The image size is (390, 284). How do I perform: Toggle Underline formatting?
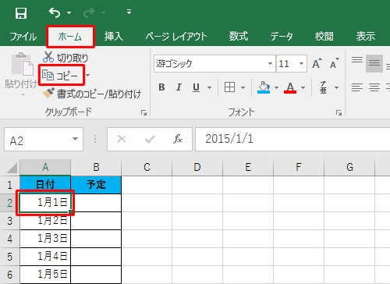(197, 87)
